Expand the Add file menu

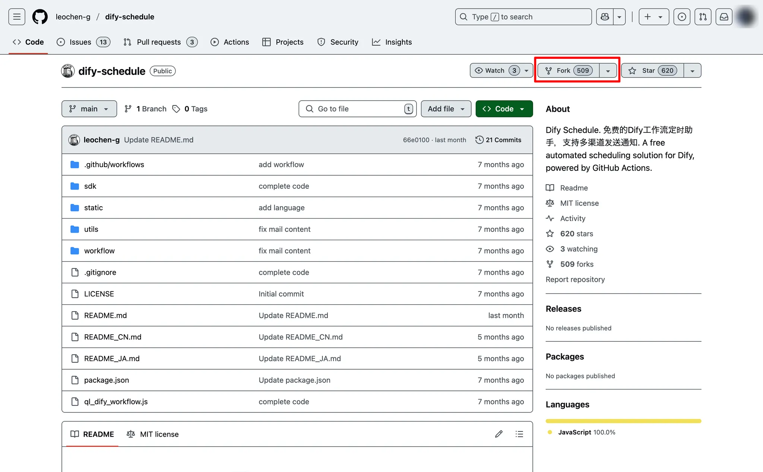446,109
